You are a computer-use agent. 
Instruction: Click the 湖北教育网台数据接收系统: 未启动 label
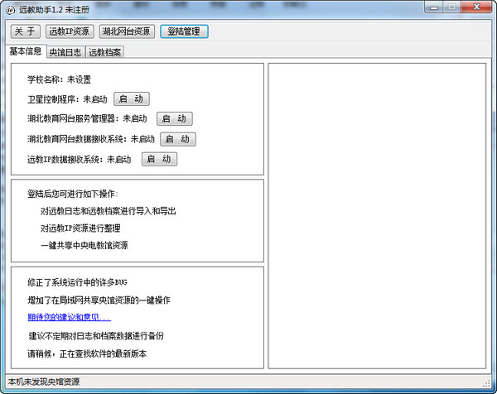pos(91,139)
